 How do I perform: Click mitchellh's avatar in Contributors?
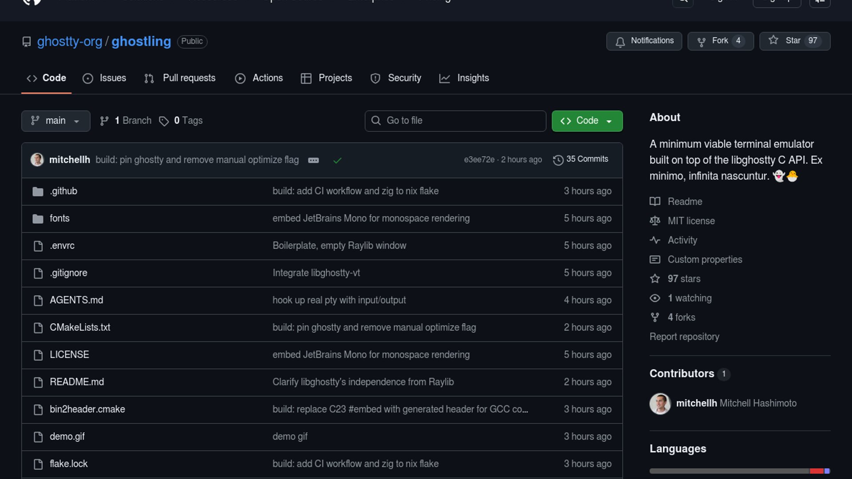click(x=660, y=404)
